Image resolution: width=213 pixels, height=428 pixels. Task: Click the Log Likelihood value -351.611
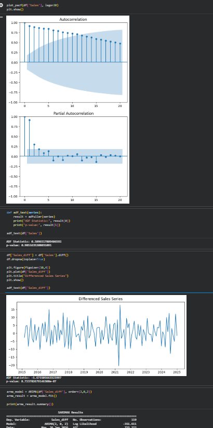tap(130, 424)
